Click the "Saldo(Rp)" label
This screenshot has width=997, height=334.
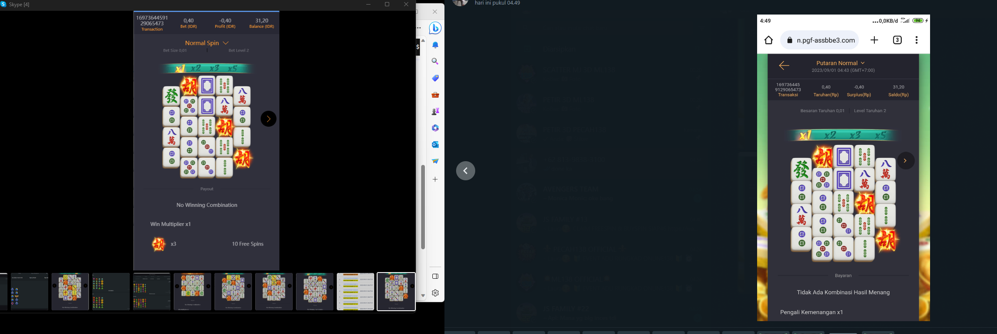point(898,95)
